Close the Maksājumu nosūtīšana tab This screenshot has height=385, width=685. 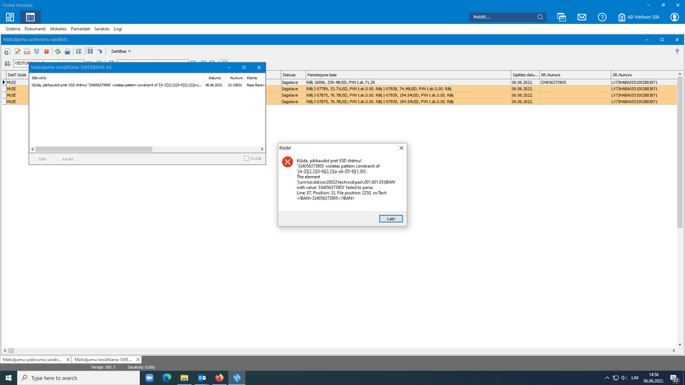pos(138,360)
